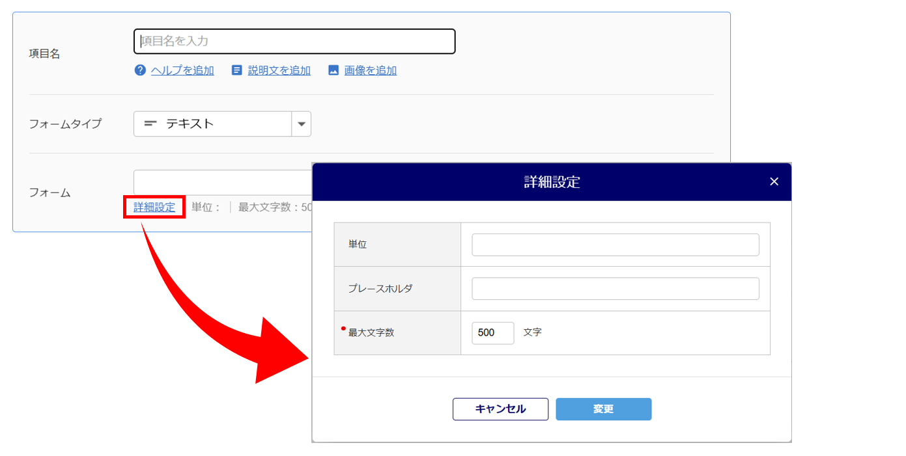The height and width of the screenshot is (456, 906).
Task: Open the フォームタイプ テキスト dropdown
Action: (x=222, y=124)
